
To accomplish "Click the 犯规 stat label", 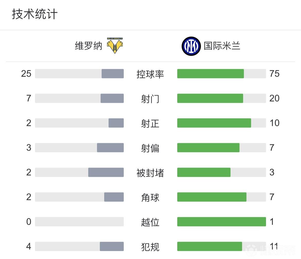I will 150,247.
